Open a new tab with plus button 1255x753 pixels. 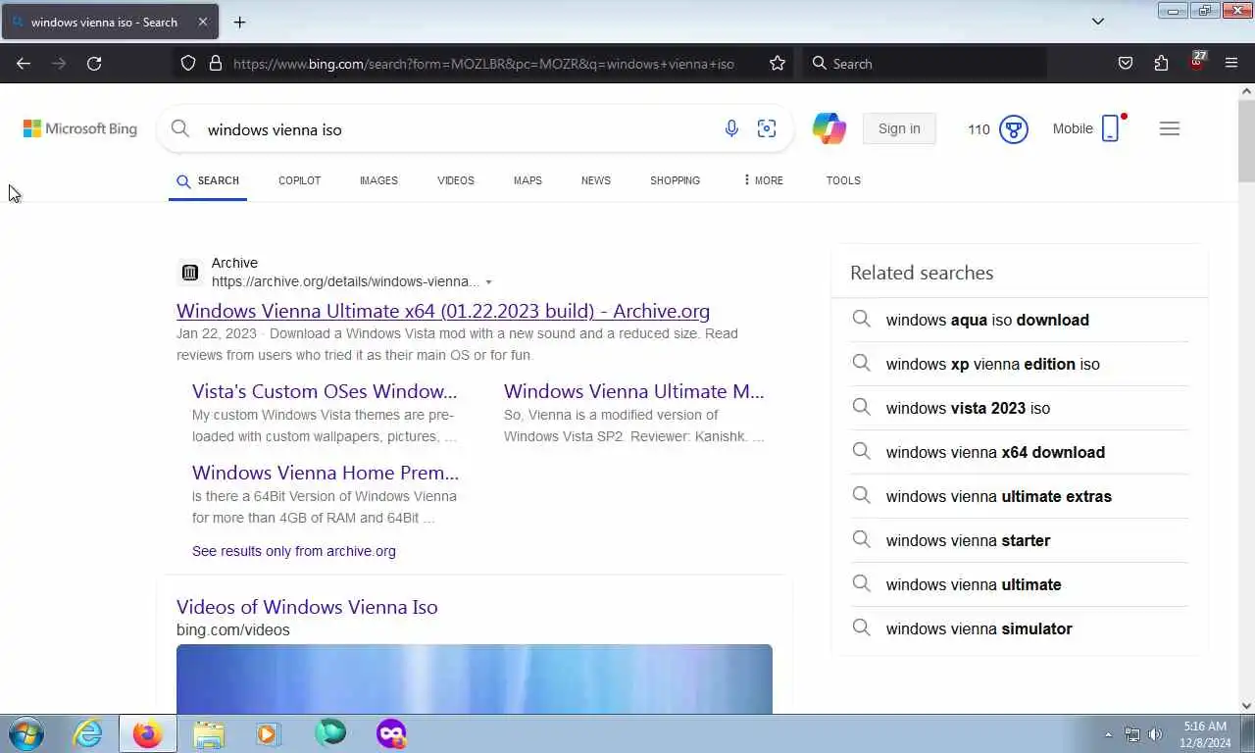pyautogui.click(x=239, y=22)
